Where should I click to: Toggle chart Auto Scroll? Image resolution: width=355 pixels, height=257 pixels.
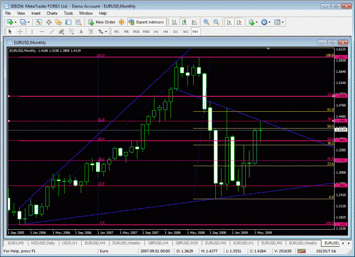click(229, 22)
